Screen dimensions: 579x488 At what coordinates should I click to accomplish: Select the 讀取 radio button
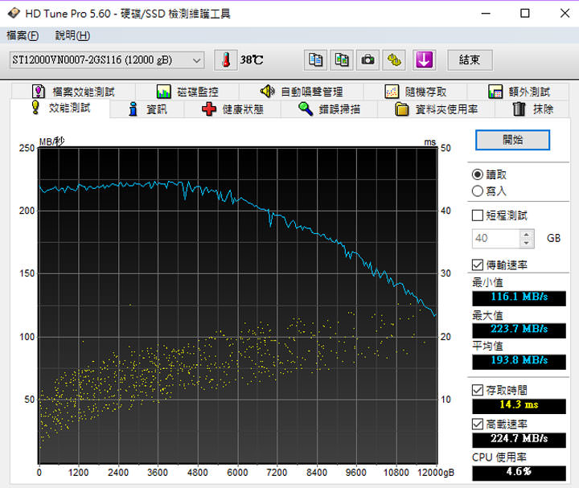click(x=478, y=174)
